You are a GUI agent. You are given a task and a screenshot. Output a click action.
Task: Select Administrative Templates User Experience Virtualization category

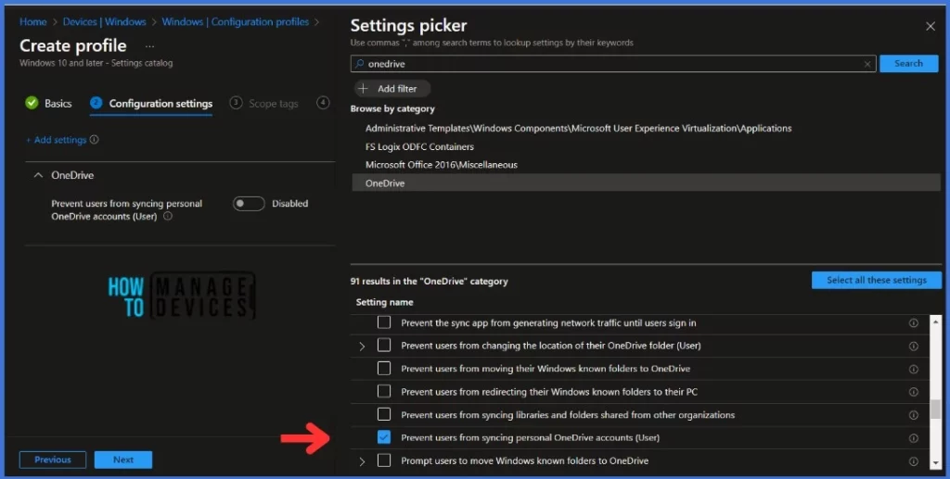pyautogui.click(x=578, y=128)
